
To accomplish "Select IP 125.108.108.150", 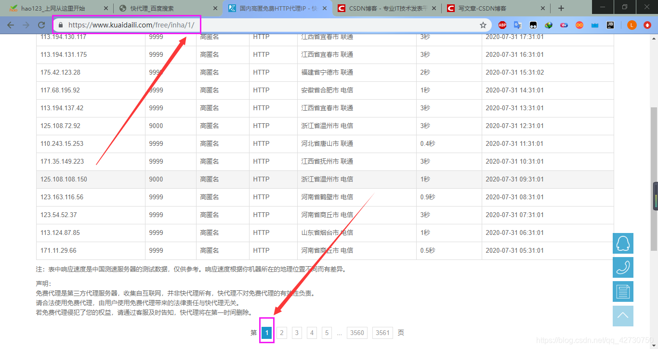I will click(x=64, y=179).
